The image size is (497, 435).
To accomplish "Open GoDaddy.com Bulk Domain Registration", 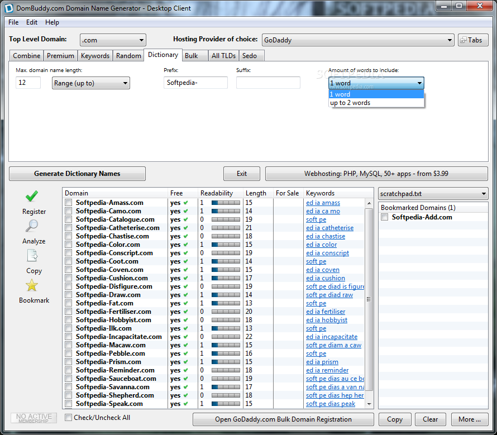I will point(283,419).
